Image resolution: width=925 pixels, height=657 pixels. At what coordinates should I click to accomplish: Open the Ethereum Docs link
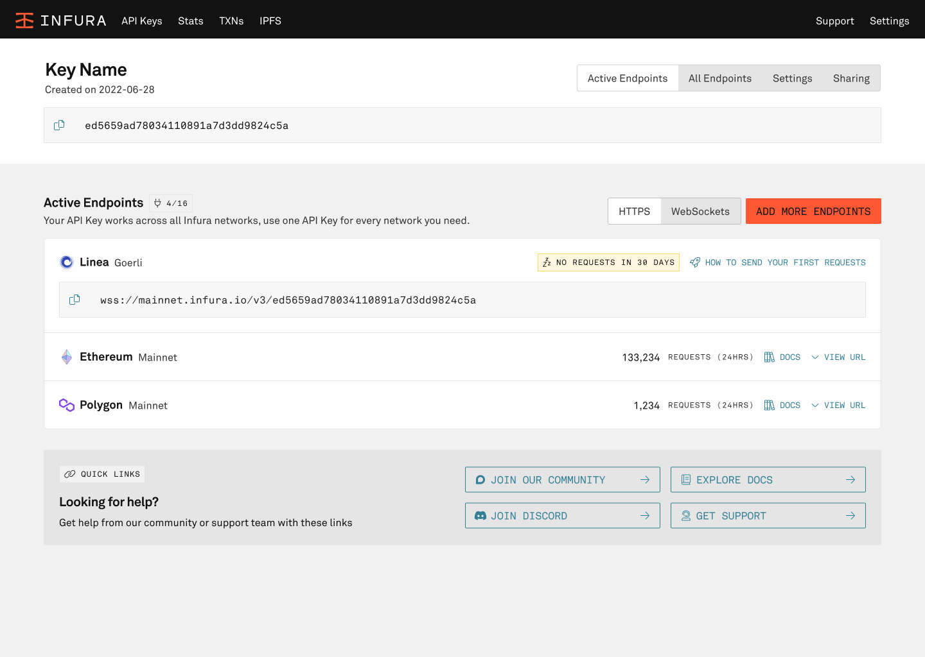click(782, 357)
